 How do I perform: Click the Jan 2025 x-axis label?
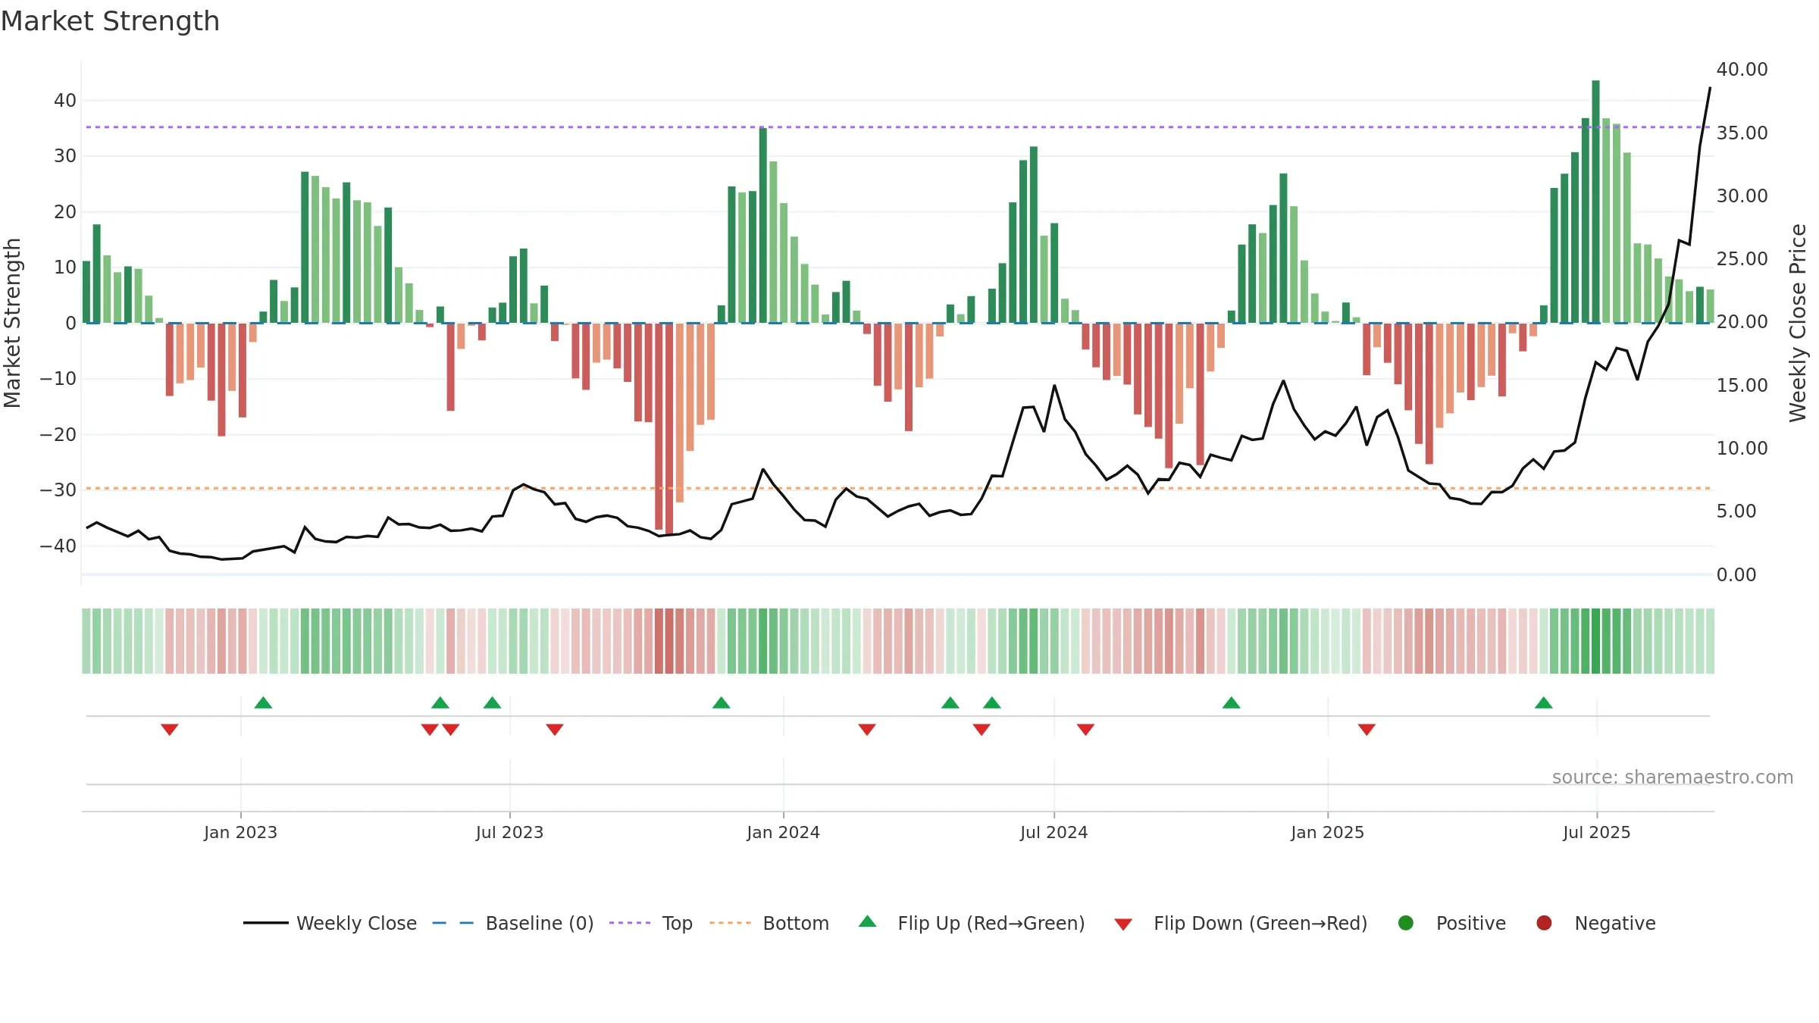(1327, 832)
